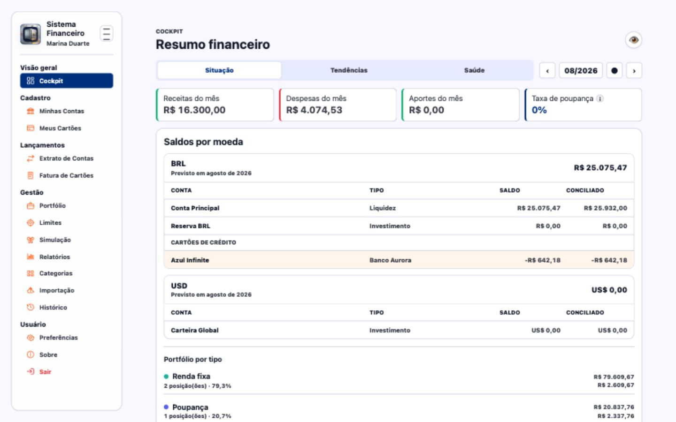Select the Azul Infinite credit card row

click(399, 260)
